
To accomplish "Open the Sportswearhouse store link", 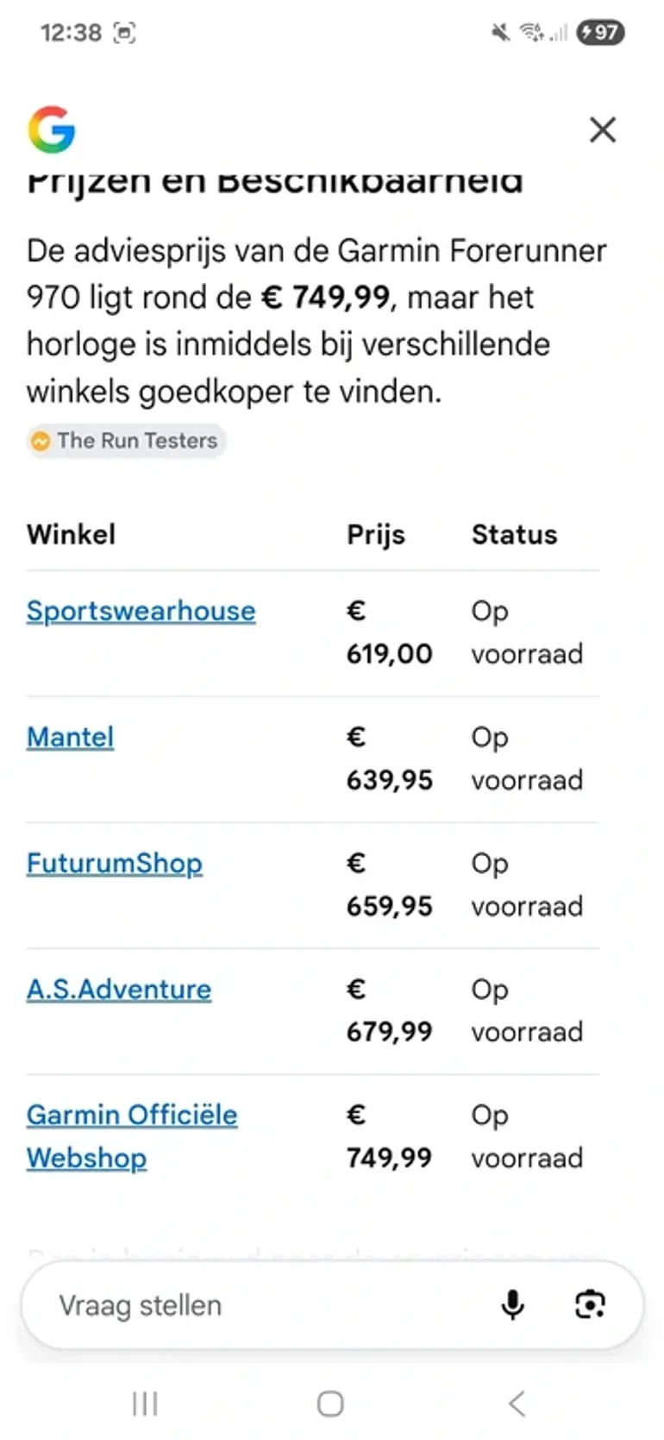I will click(x=141, y=611).
